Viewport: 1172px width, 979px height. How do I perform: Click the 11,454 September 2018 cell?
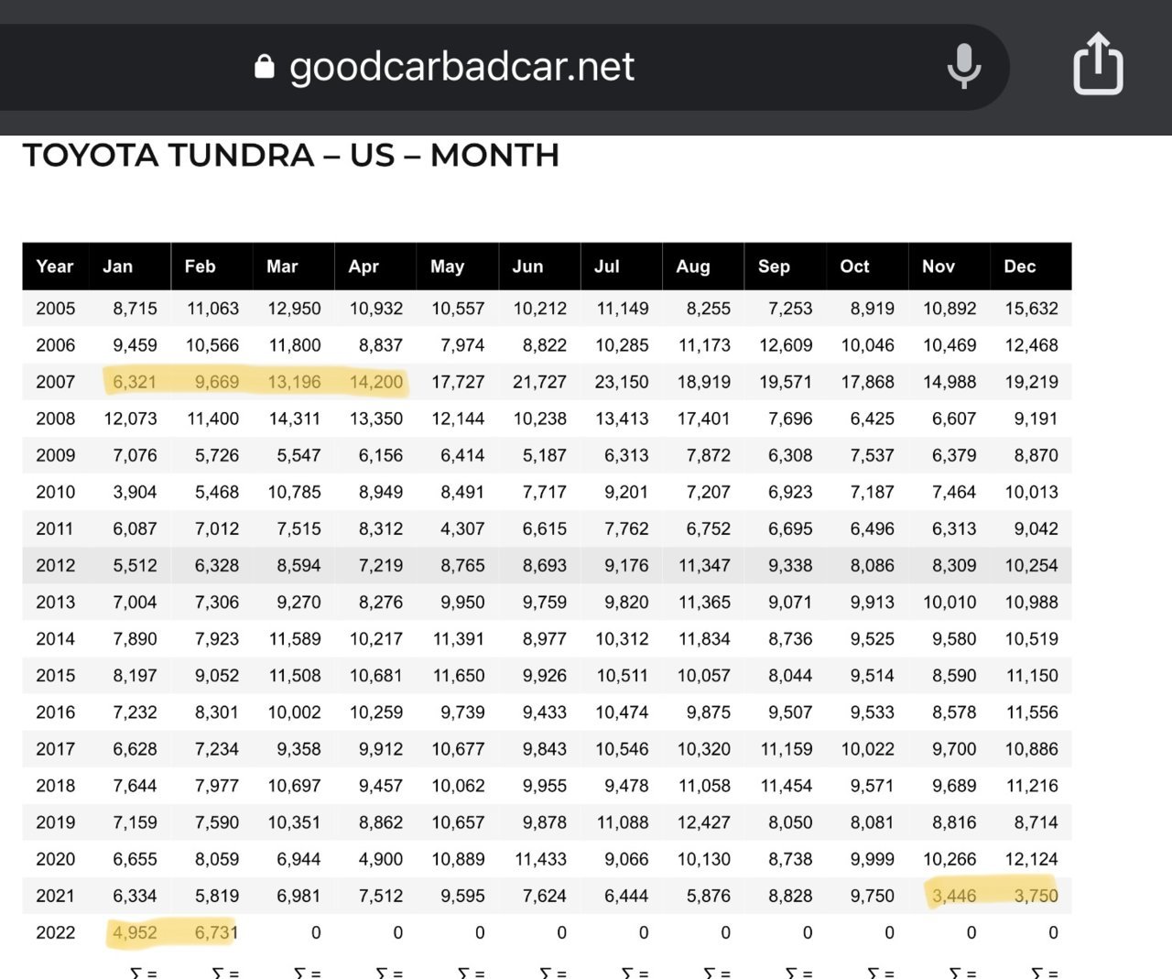(x=787, y=786)
